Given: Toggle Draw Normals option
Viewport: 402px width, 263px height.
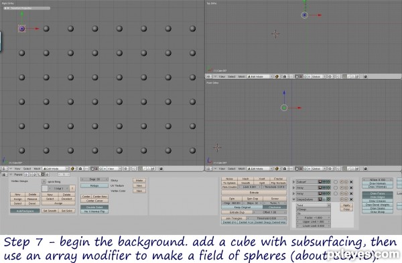Looking at the screenshot, I should tap(377, 183).
